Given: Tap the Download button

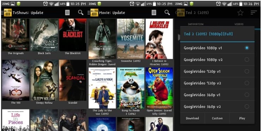Looking at the screenshot, I should click(x=193, y=118).
